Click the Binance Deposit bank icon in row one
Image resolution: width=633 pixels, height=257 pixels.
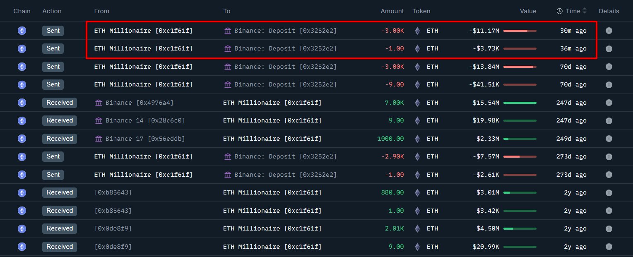tap(228, 31)
